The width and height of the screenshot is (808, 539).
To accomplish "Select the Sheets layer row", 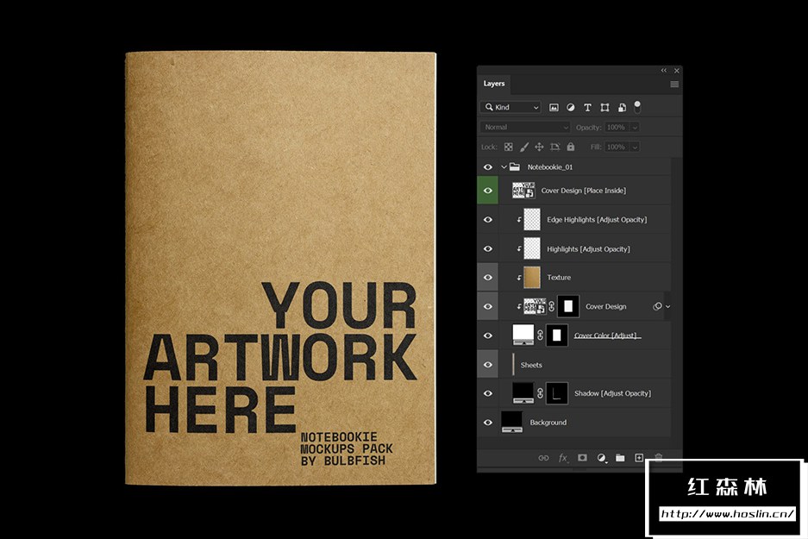I will (574, 365).
